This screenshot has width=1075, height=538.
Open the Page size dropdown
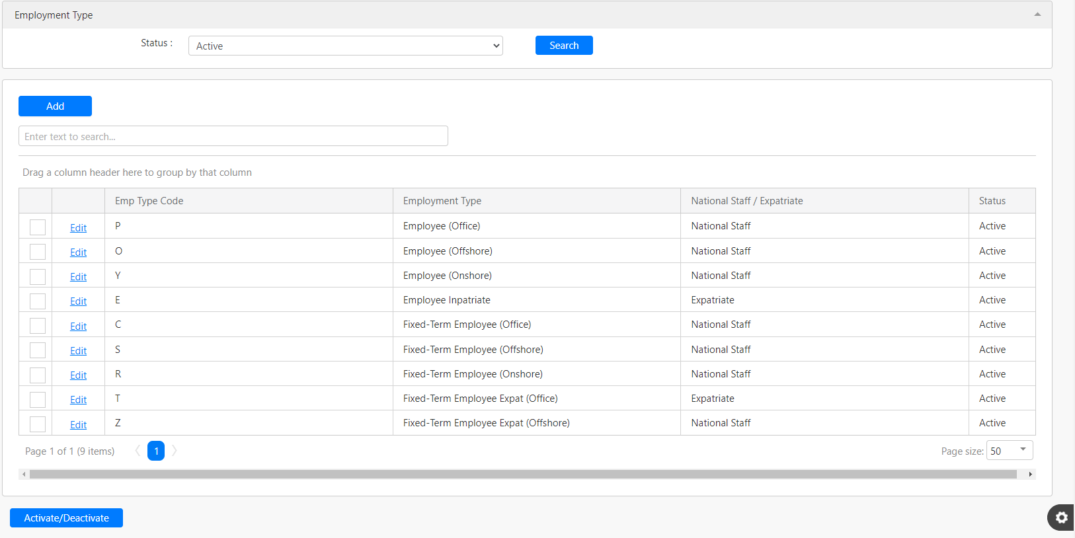(1010, 451)
